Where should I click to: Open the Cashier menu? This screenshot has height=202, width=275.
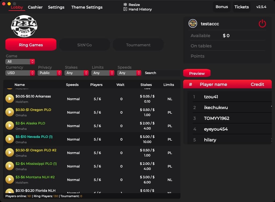35,7
